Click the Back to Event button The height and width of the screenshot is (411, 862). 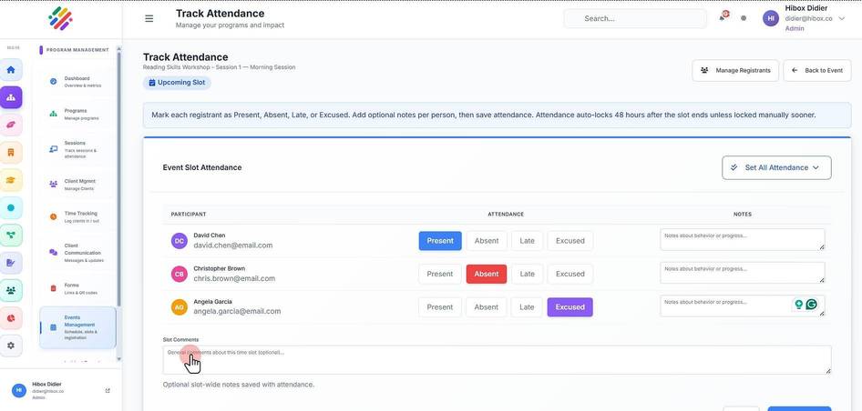tap(817, 70)
